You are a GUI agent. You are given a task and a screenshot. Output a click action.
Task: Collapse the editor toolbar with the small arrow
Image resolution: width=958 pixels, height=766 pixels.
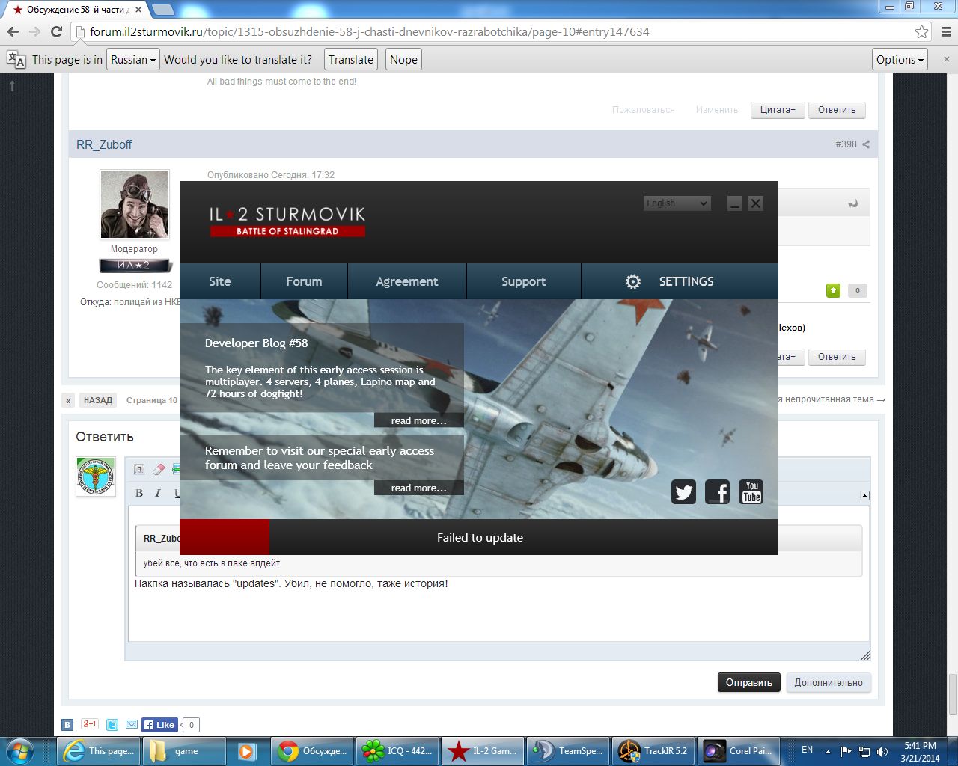point(864,495)
